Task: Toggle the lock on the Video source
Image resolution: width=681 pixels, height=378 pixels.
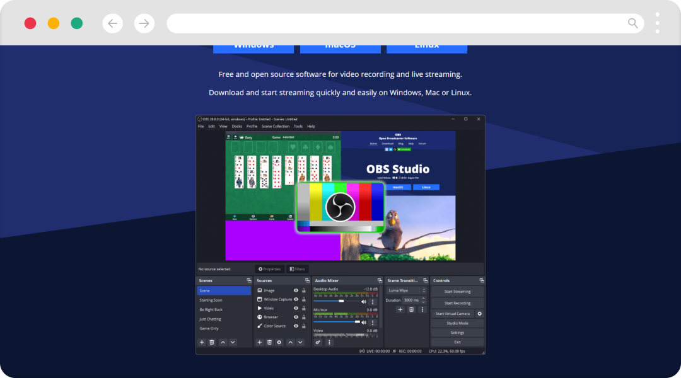Action: click(x=304, y=309)
